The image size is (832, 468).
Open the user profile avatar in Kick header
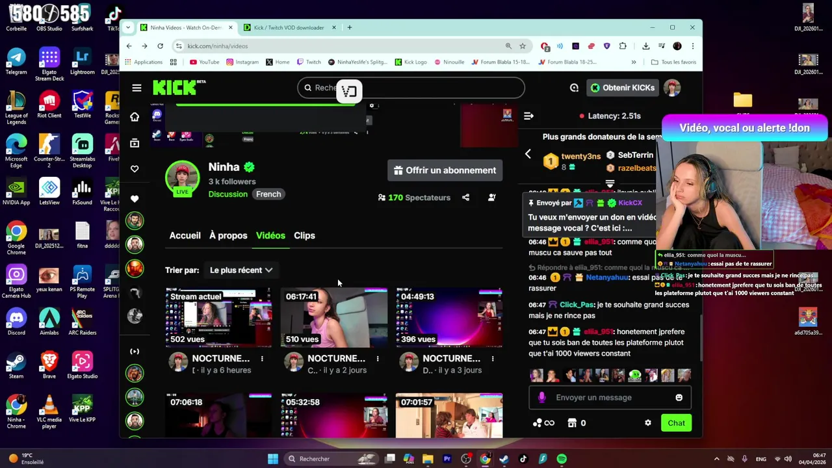(672, 88)
